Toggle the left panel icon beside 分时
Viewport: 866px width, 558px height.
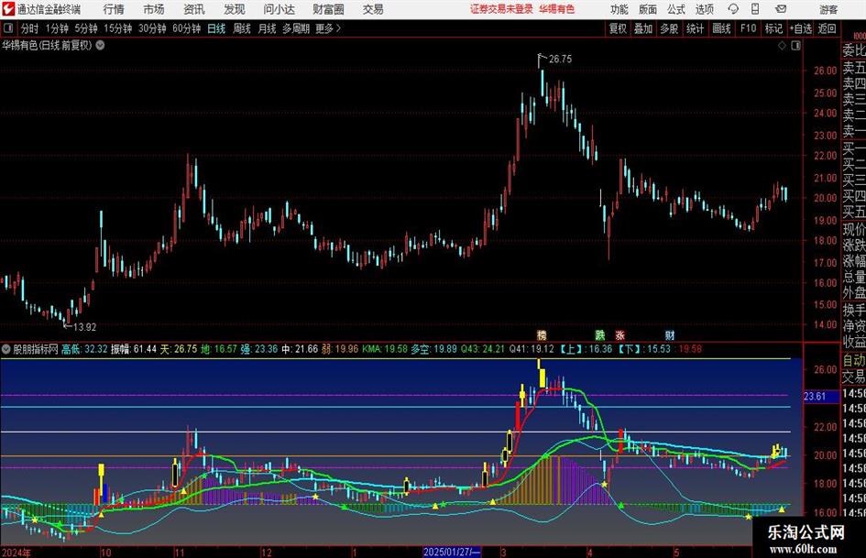coord(7,28)
